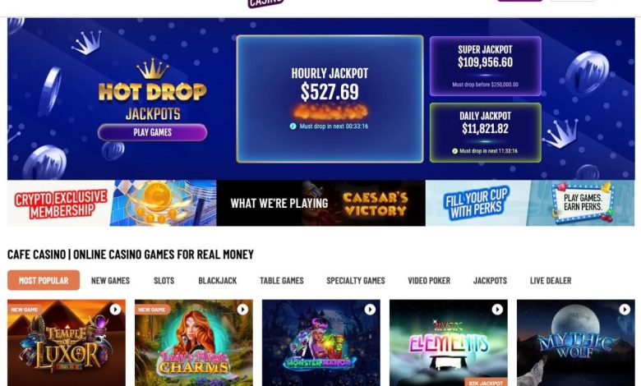Click the Play Games button
Screen dimensions: 641x386
click(152, 132)
